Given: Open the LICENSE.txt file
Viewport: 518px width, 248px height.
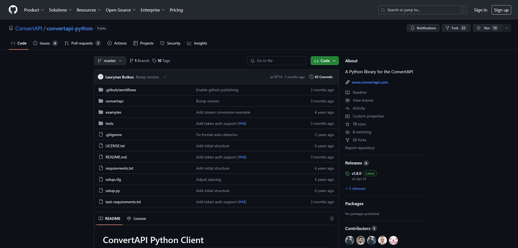Looking at the screenshot, I should click(x=115, y=146).
